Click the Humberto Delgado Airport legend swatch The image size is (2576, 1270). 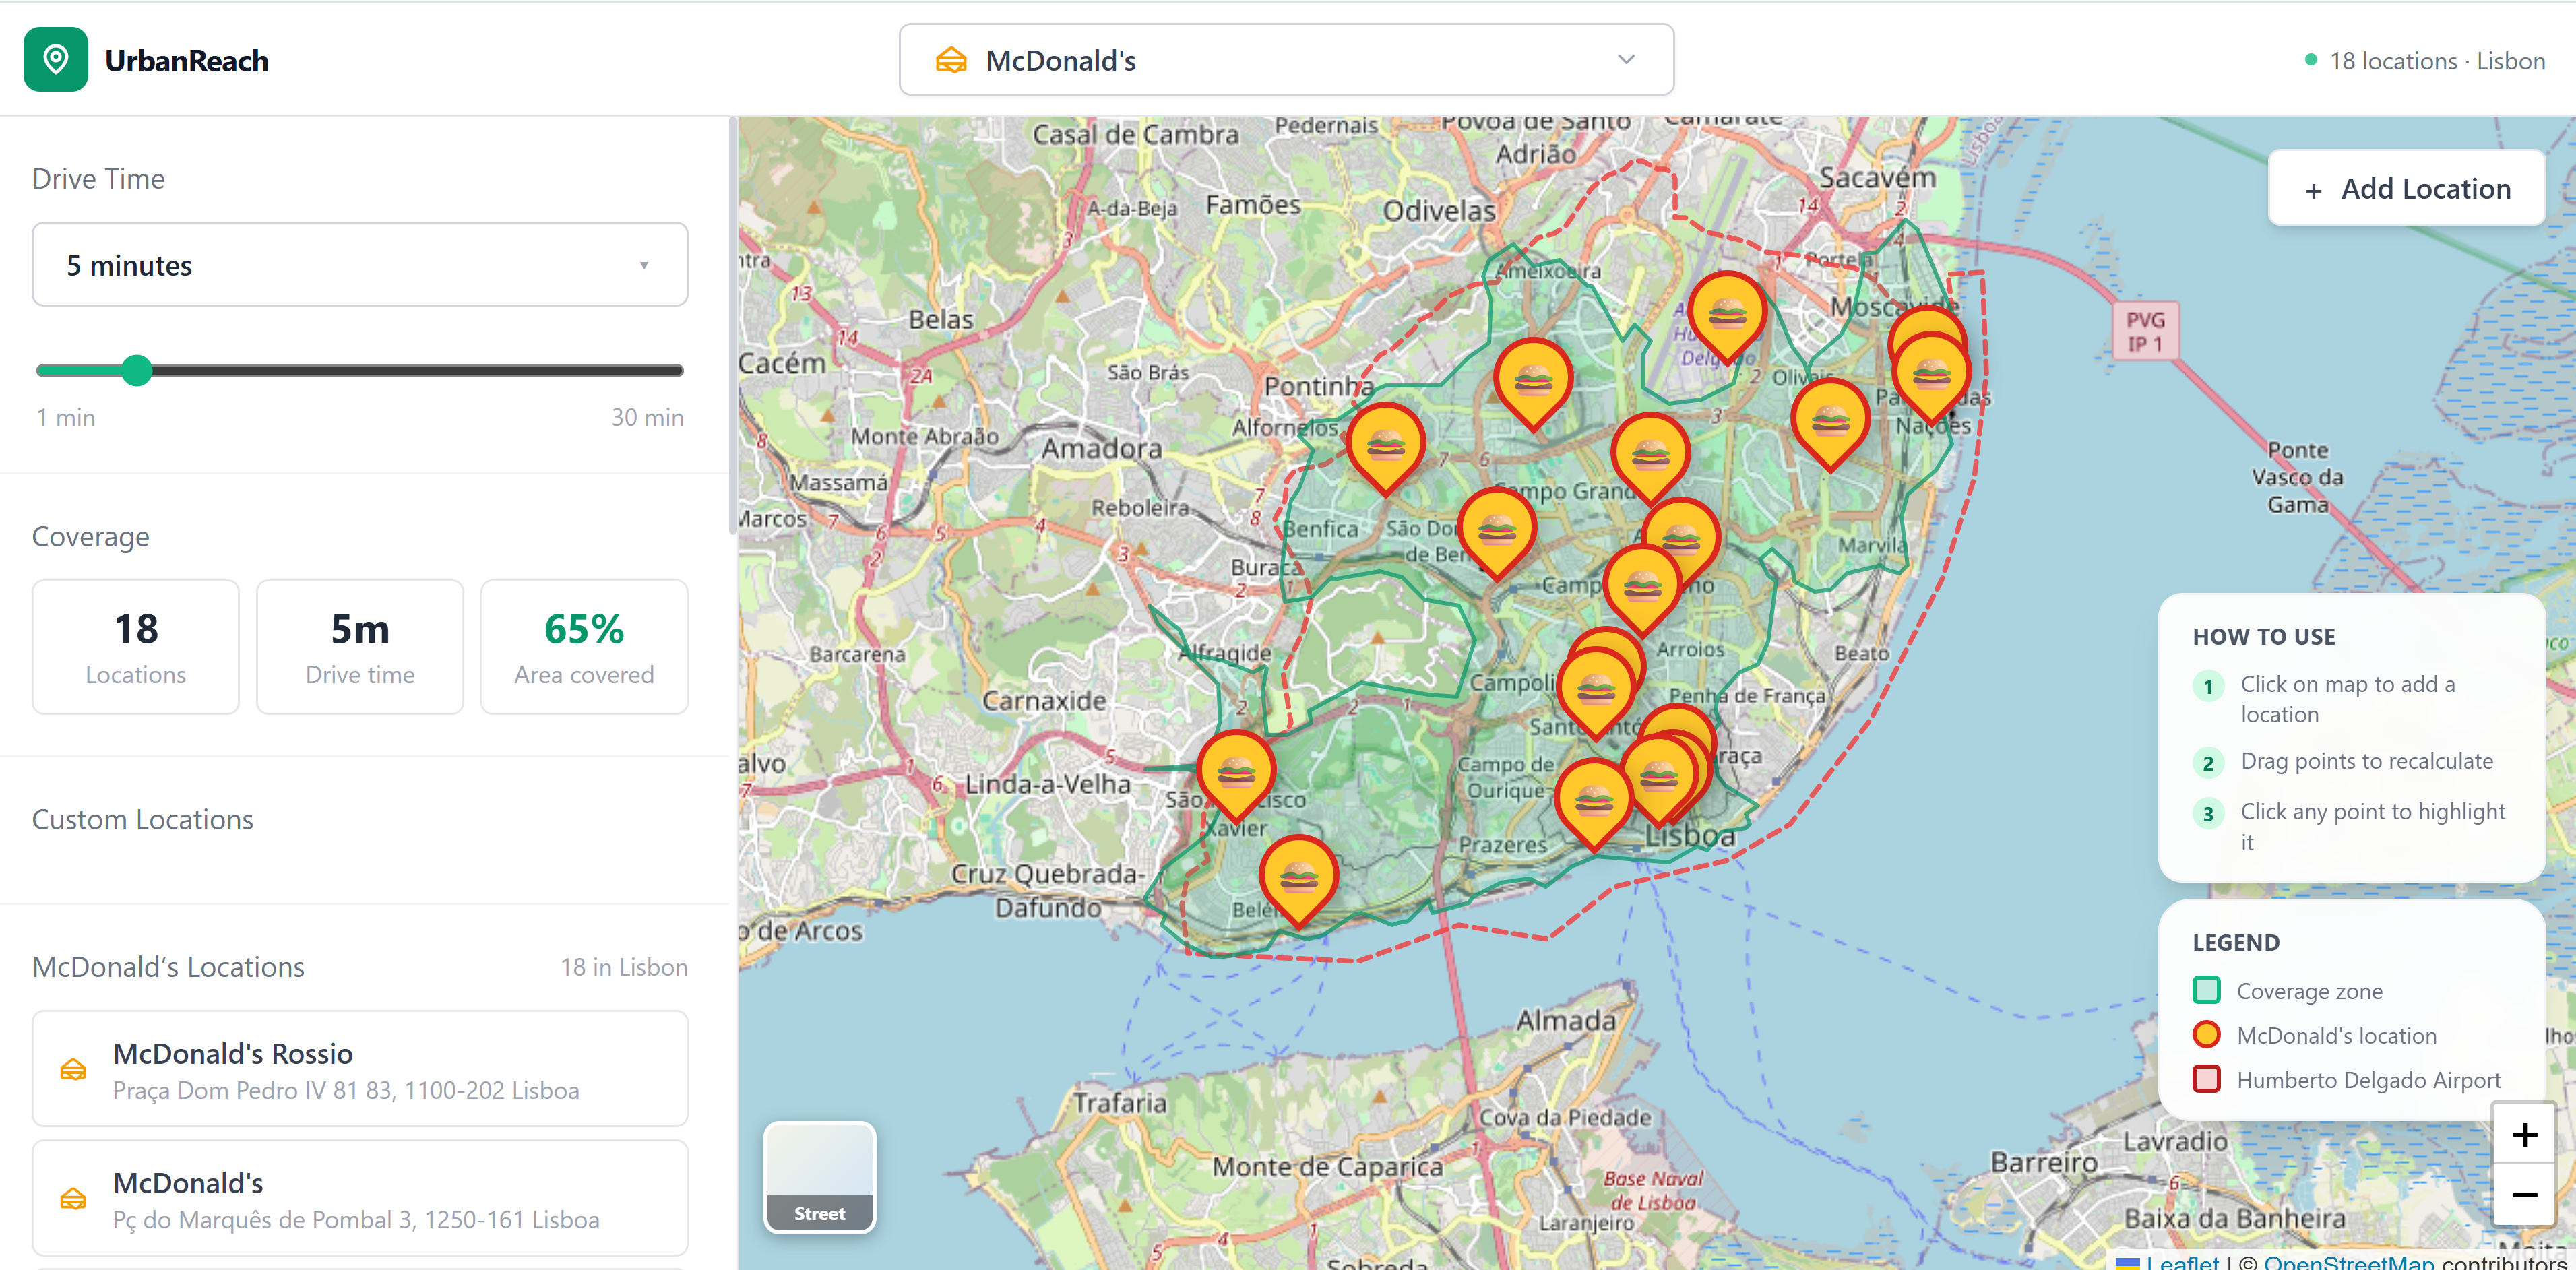point(2206,1079)
